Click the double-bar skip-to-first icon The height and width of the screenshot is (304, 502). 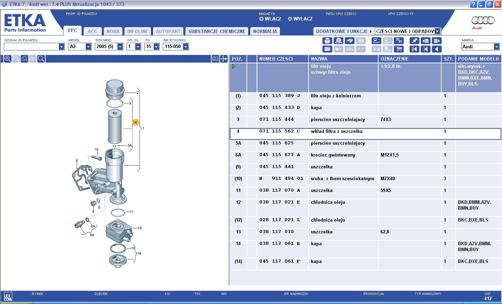[x=414, y=49]
